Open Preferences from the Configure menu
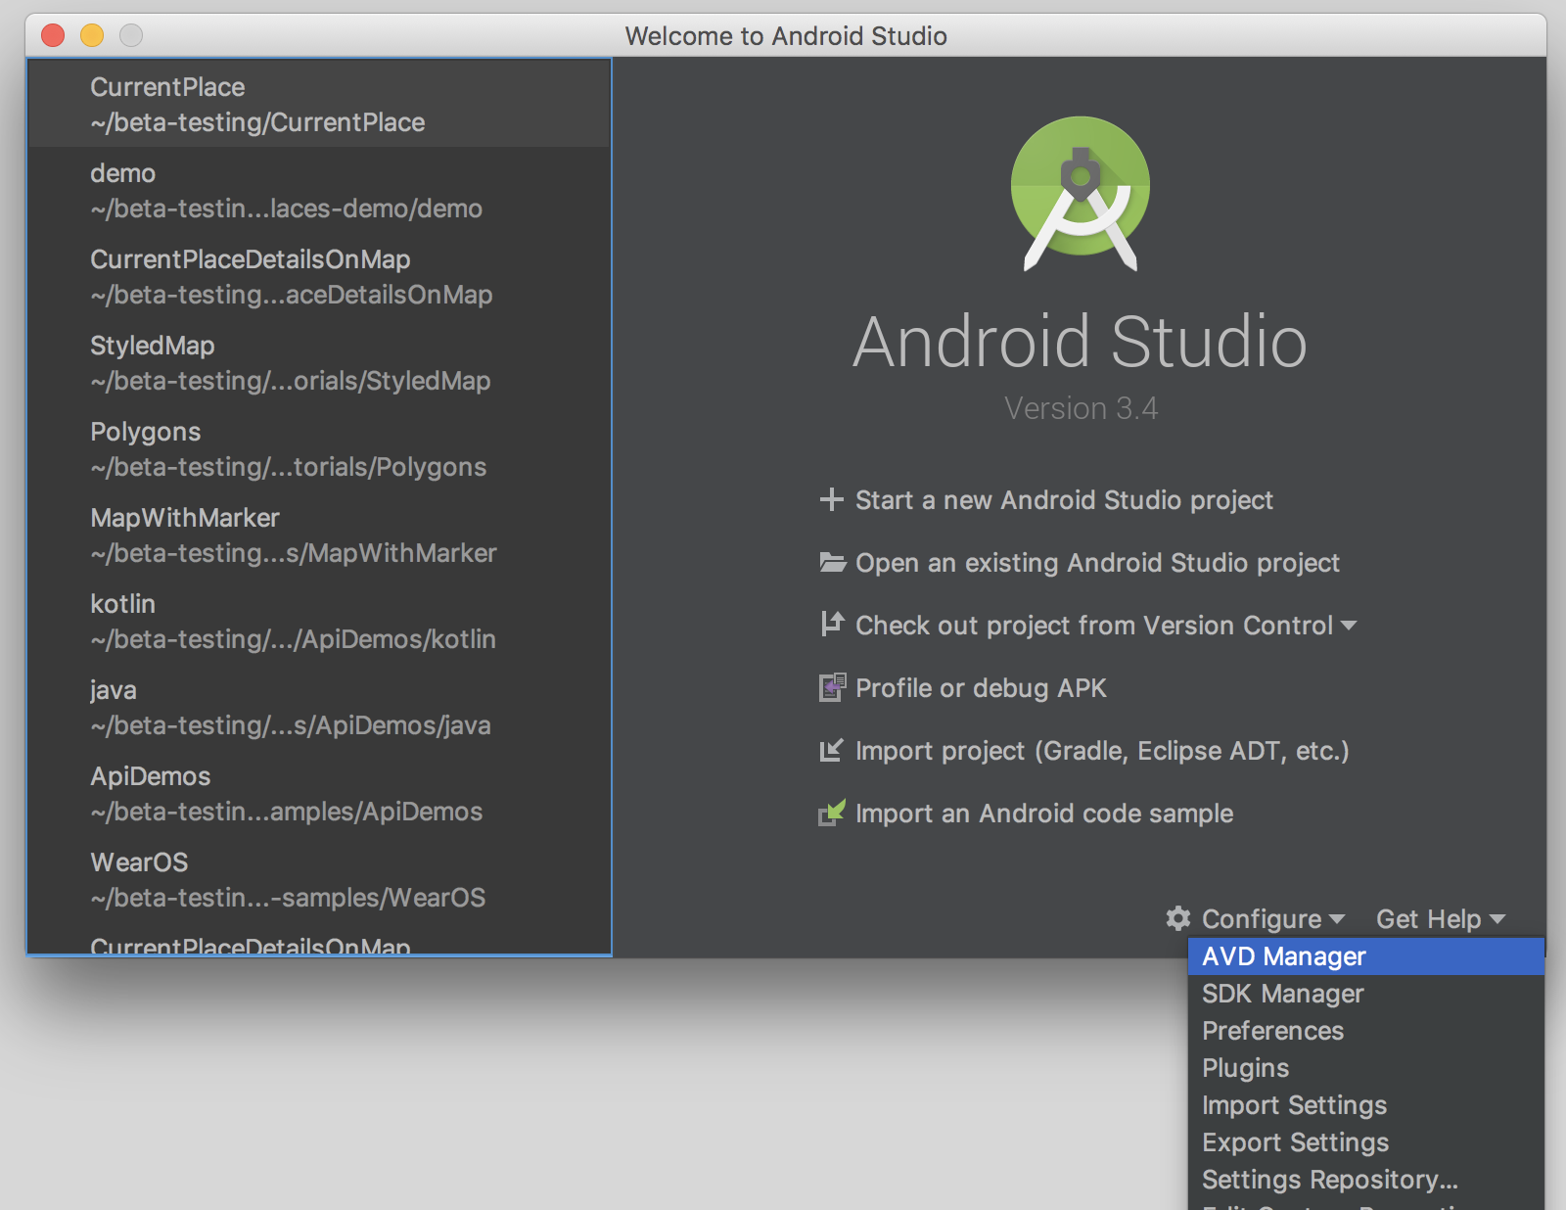Image resolution: width=1566 pixels, height=1210 pixels. (1272, 1030)
